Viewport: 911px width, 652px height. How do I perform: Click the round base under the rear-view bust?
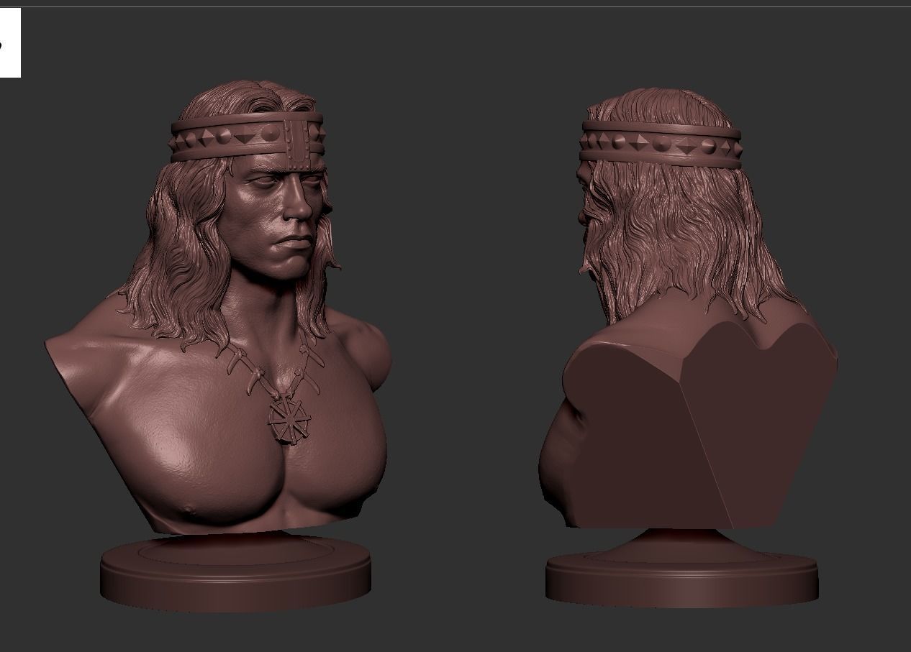pos(681,569)
